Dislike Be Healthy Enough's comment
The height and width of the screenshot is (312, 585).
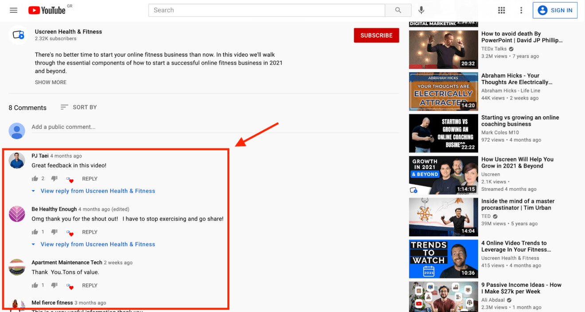tap(54, 232)
